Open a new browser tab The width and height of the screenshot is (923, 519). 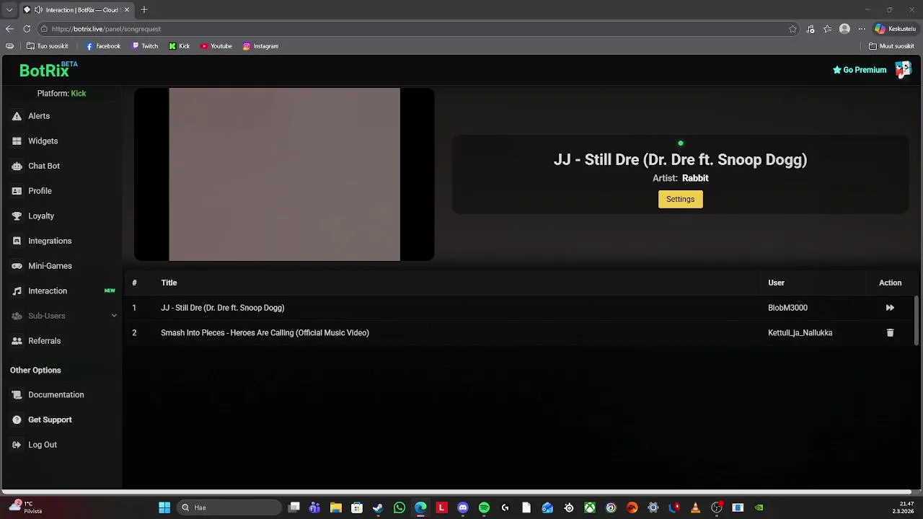144,10
